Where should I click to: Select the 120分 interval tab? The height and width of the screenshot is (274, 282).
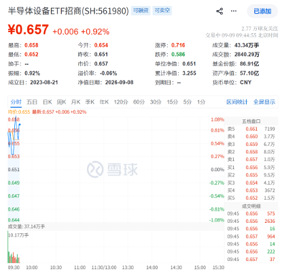click(121, 102)
